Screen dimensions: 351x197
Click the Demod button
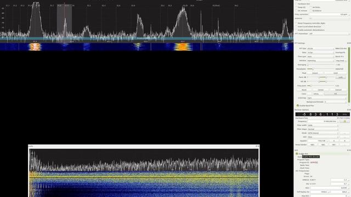[x=338, y=90]
